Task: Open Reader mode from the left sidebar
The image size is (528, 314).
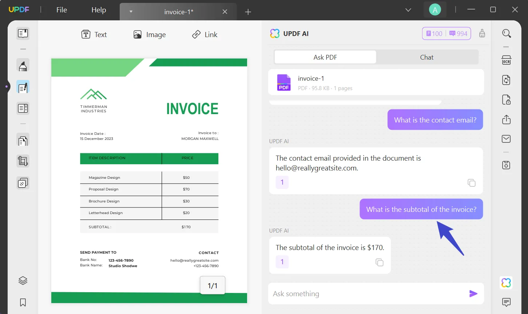Action: pos(23,33)
